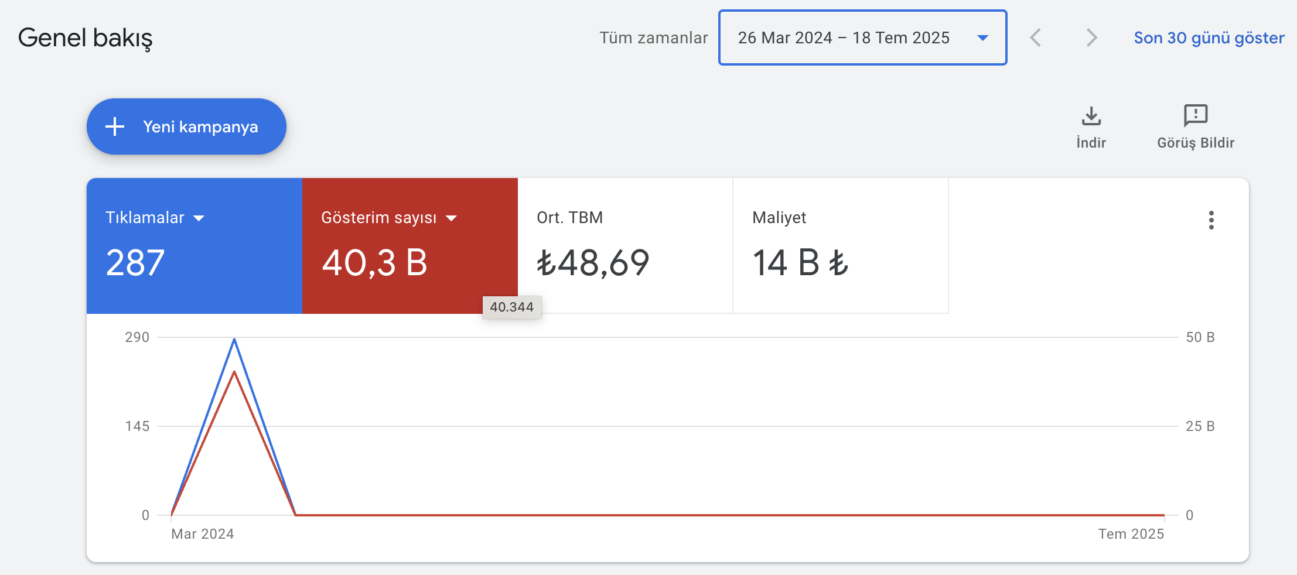This screenshot has height=575, width=1297.
Task: Click the 40.344 tooltip
Action: pos(512,307)
